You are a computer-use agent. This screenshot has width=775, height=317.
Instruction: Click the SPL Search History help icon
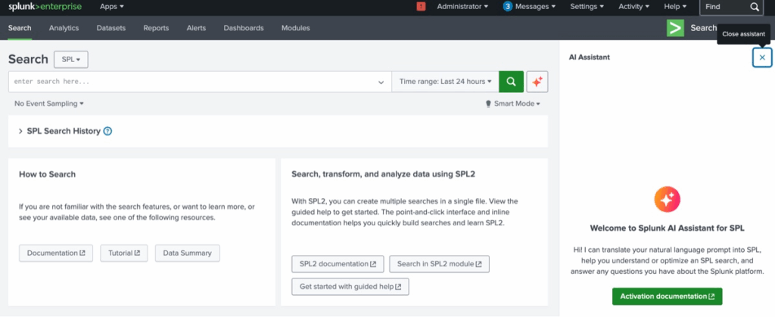point(107,131)
